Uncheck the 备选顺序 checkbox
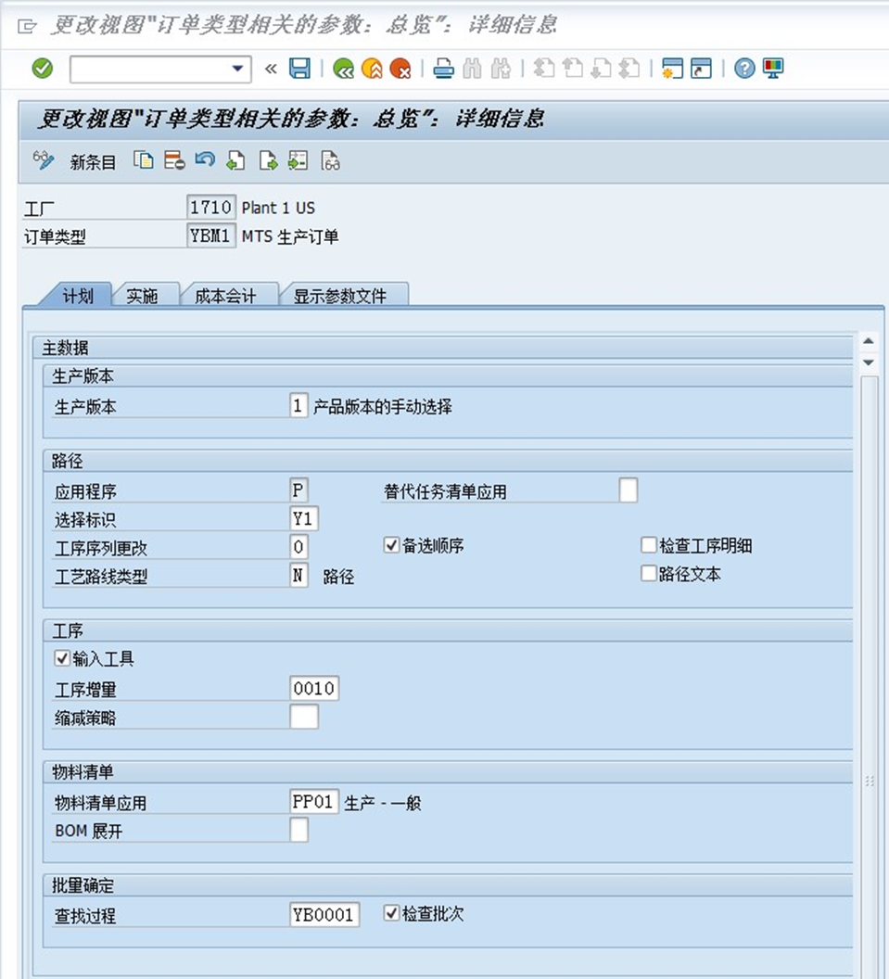 [x=392, y=545]
